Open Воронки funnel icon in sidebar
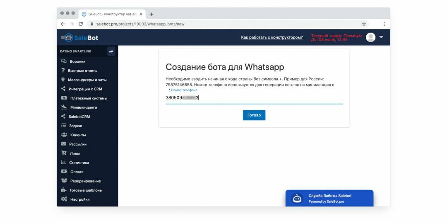The image size is (447, 223). pyautogui.click(x=64, y=61)
